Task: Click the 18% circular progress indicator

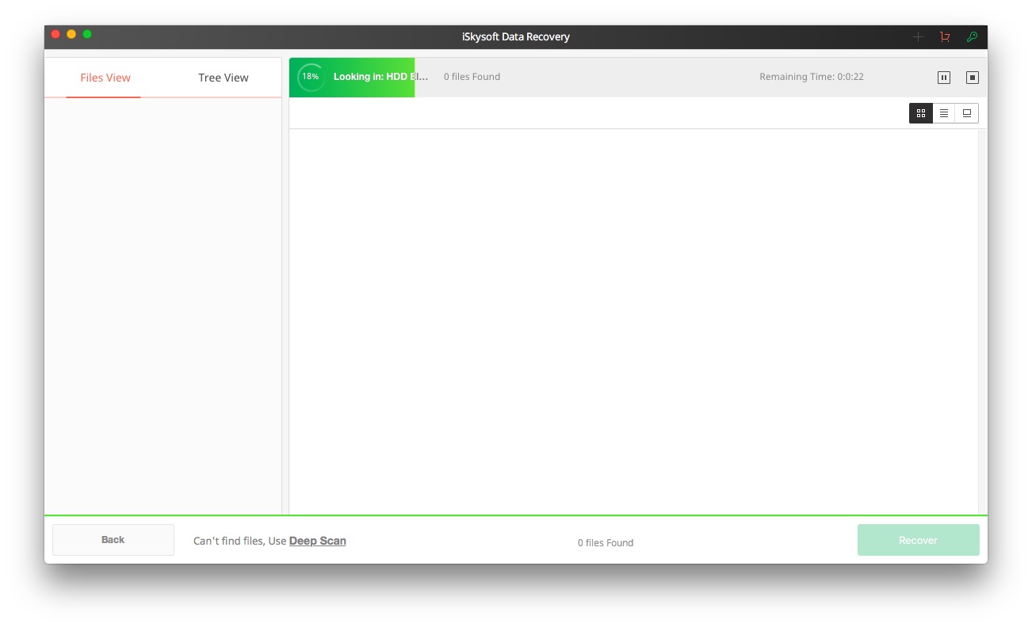Action: [x=311, y=78]
